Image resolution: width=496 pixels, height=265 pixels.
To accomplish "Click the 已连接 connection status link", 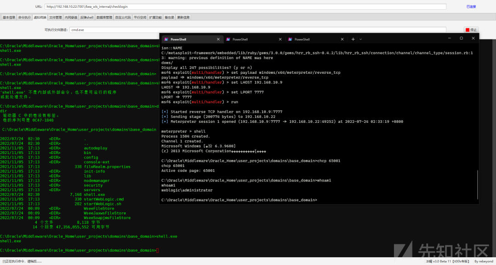I will (471, 6).
